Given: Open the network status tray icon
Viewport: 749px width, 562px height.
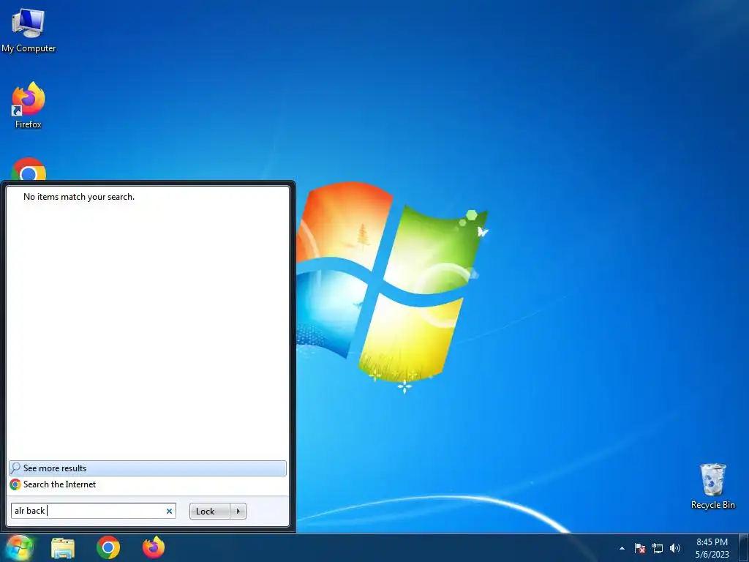Looking at the screenshot, I should click(x=658, y=548).
